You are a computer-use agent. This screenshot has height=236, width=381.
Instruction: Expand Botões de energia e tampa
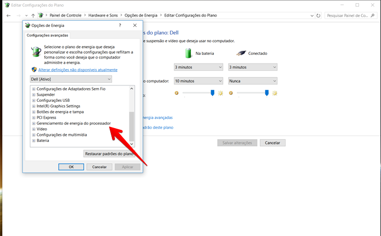34,112
